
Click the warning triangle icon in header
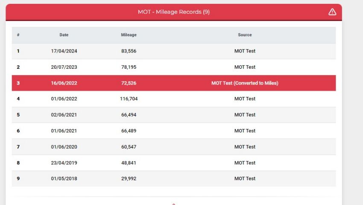332,12
